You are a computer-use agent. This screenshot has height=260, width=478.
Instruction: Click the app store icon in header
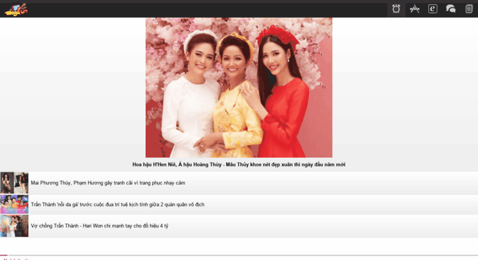click(x=414, y=9)
